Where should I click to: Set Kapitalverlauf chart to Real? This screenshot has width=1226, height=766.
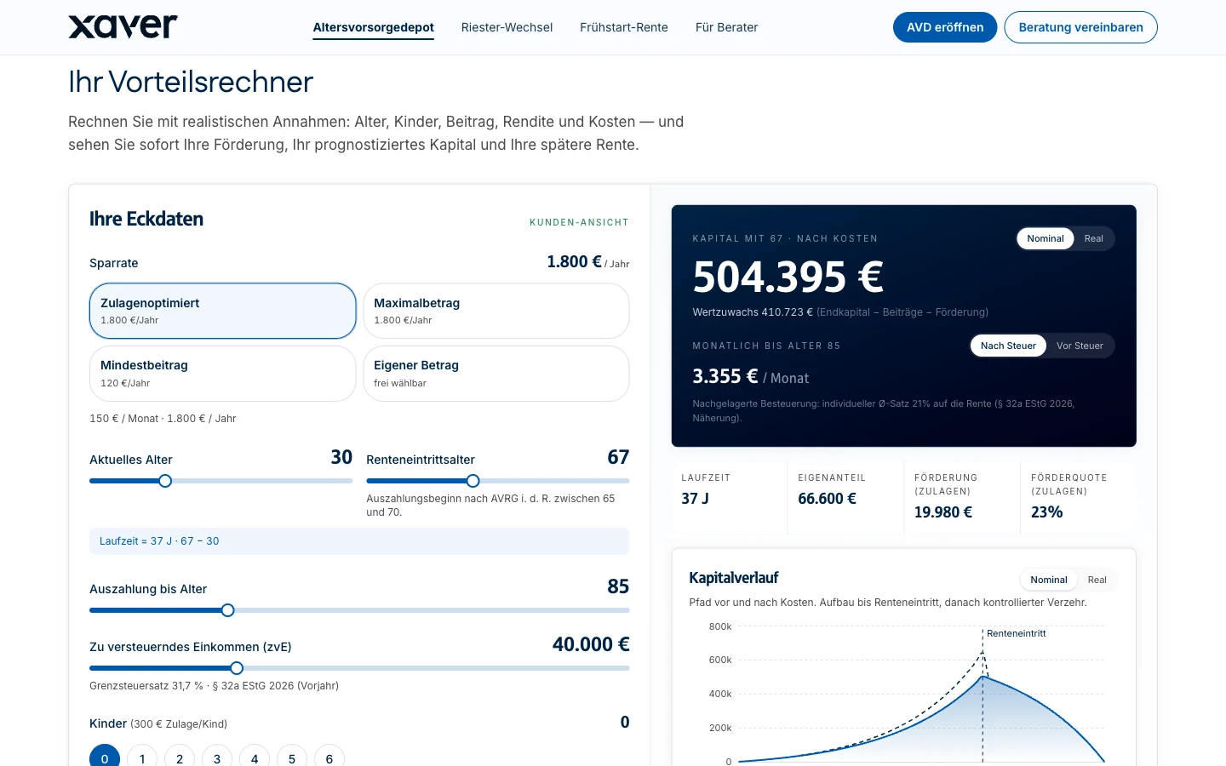[1097, 580]
